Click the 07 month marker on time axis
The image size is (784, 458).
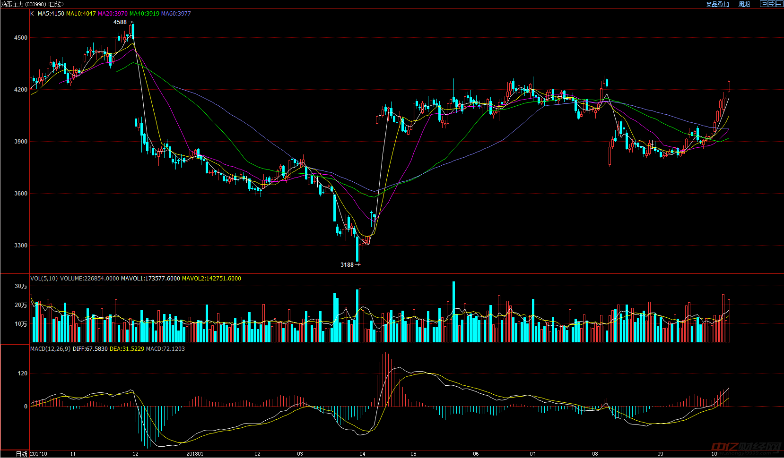532,454
